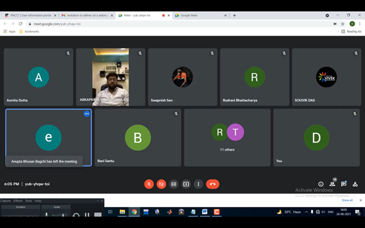Switch to the Google Meet tab

click(201, 15)
